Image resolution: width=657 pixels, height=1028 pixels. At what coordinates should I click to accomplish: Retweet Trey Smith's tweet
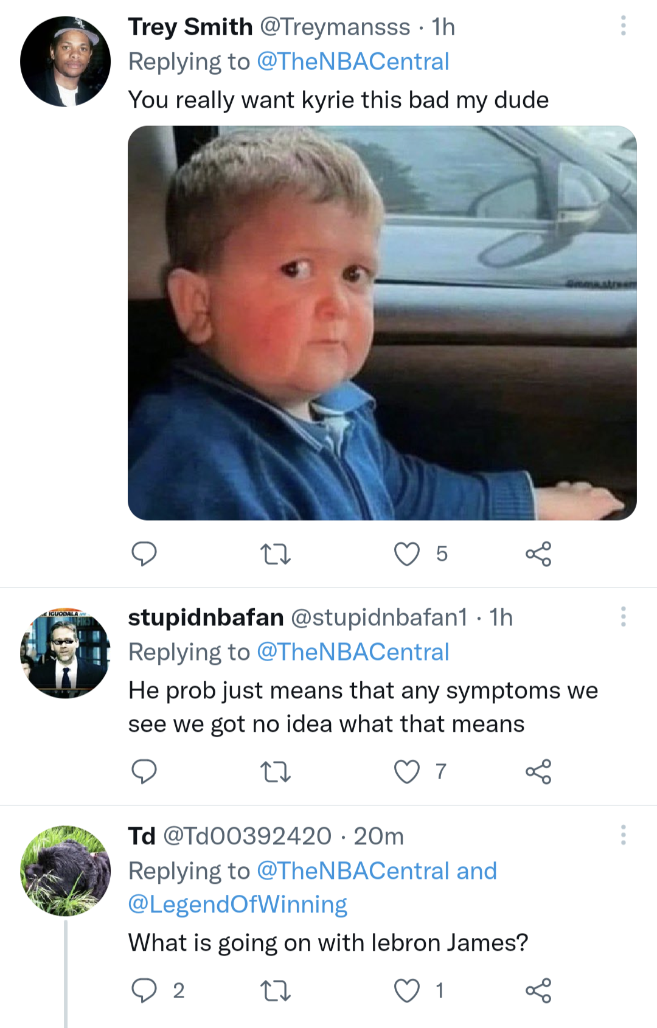(x=276, y=554)
